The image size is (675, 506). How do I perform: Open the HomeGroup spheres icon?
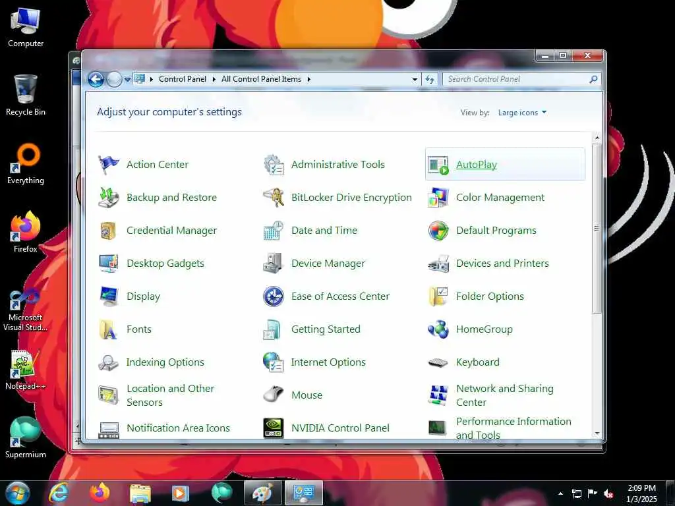tap(438, 329)
